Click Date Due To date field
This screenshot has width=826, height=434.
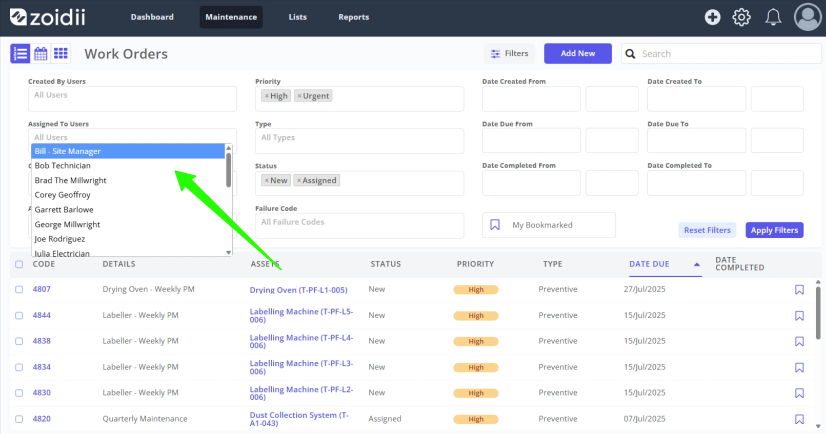(696, 140)
